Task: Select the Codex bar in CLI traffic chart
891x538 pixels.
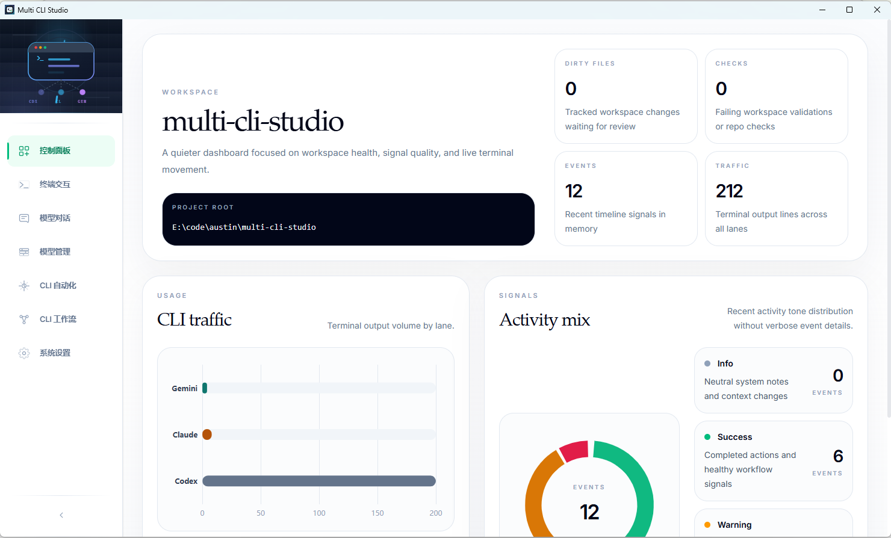Action: (319, 481)
